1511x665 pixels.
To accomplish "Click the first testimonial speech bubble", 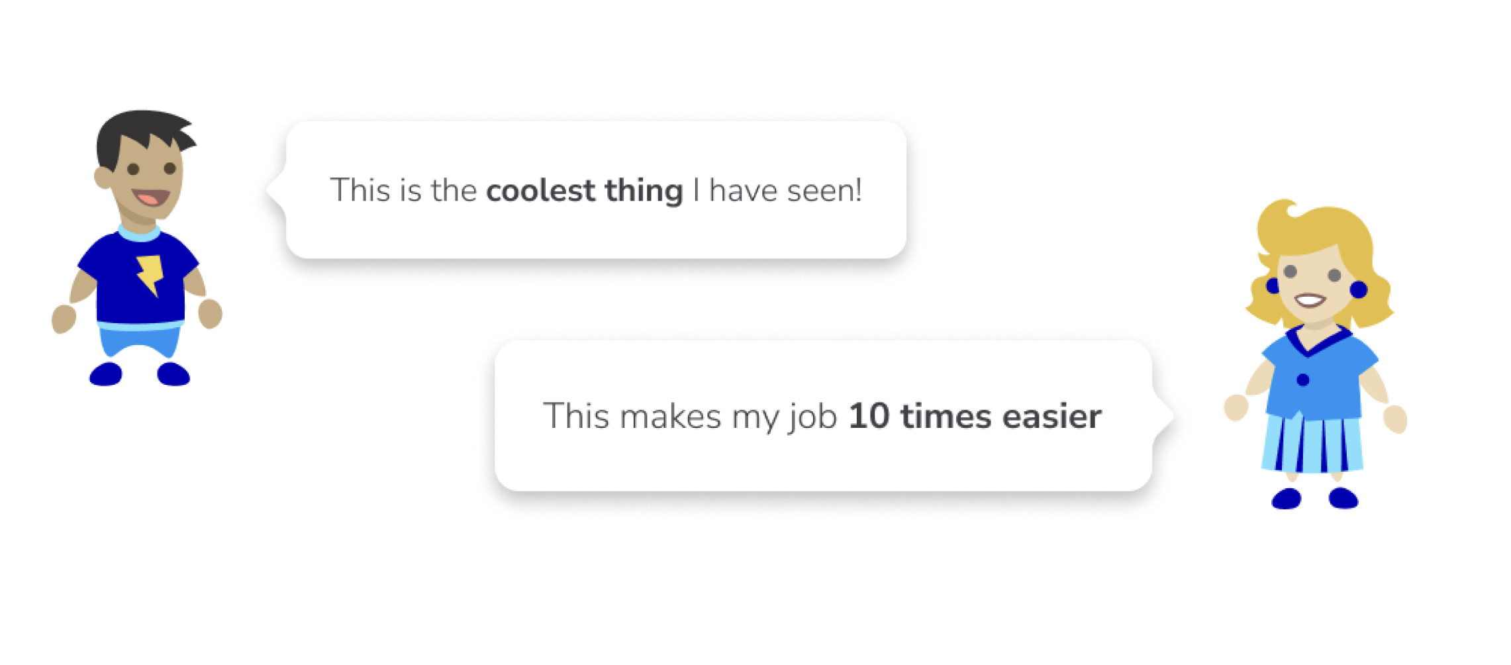I will point(595,190).
